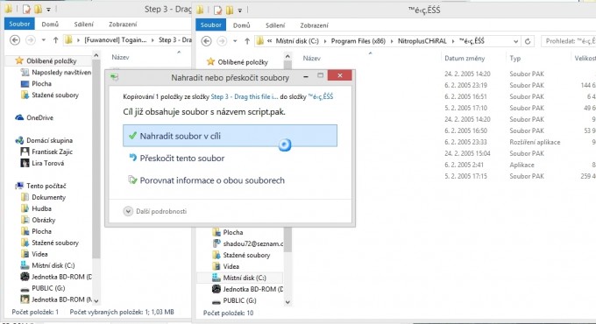596x324 pixels.
Task: Open Sdílení tab in left Explorer window
Action: [83, 24]
